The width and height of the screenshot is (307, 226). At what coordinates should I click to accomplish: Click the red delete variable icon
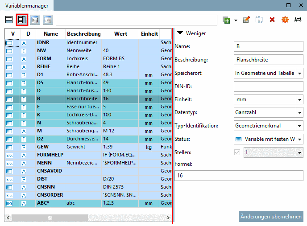tap(272, 20)
